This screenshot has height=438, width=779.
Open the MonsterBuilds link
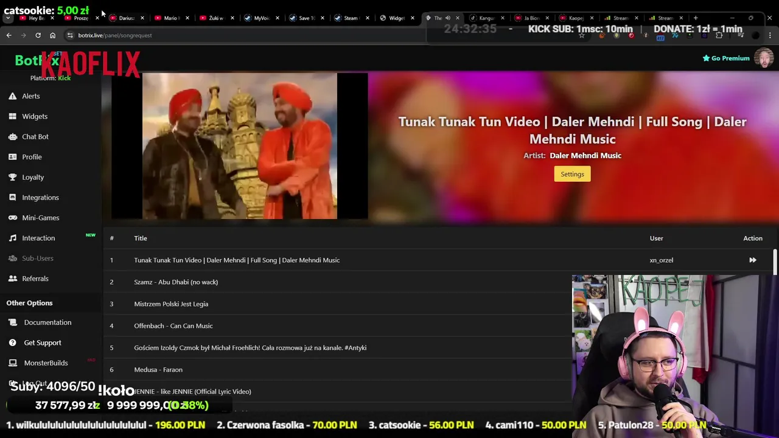click(46, 363)
